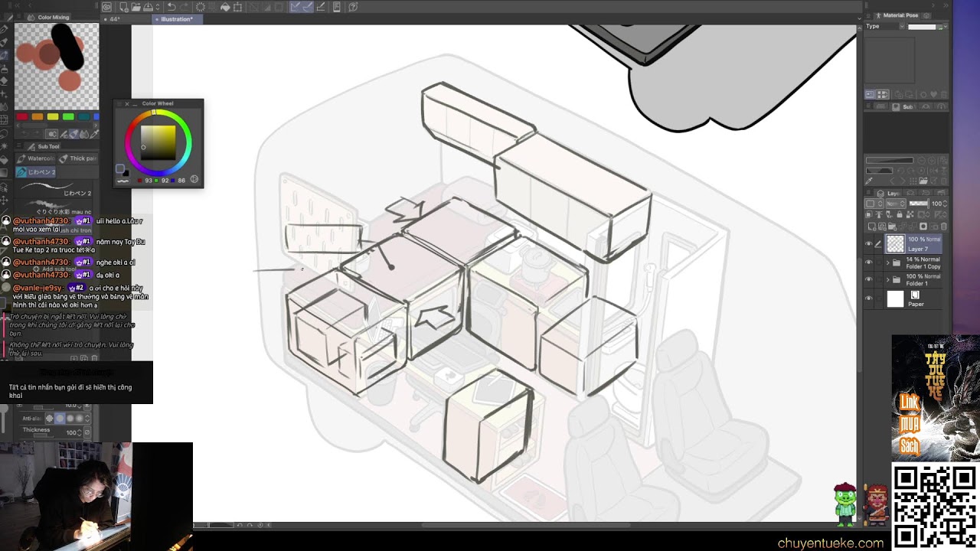Click the layer opacity stepper arrows
This screenshot has height=551, width=980.
click(x=945, y=204)
